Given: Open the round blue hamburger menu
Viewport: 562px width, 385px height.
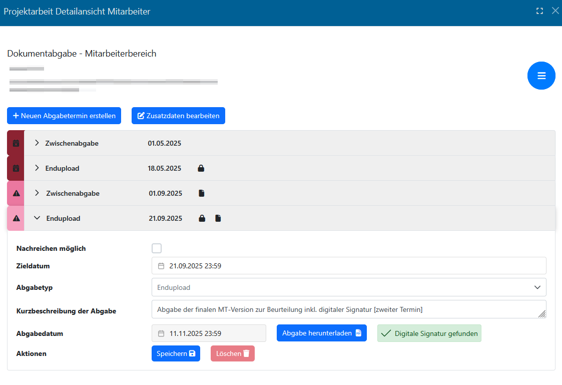Looking at the screenshot, I should 541,76.
